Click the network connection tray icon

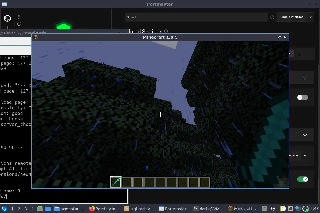tap(290, 209)
